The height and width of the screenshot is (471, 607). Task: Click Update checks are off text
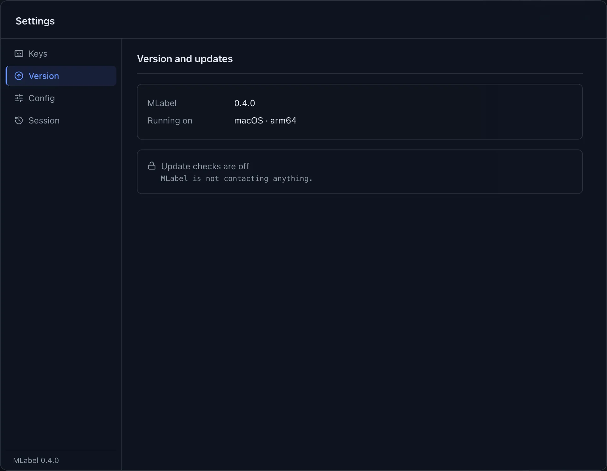[x=205, y=166]
